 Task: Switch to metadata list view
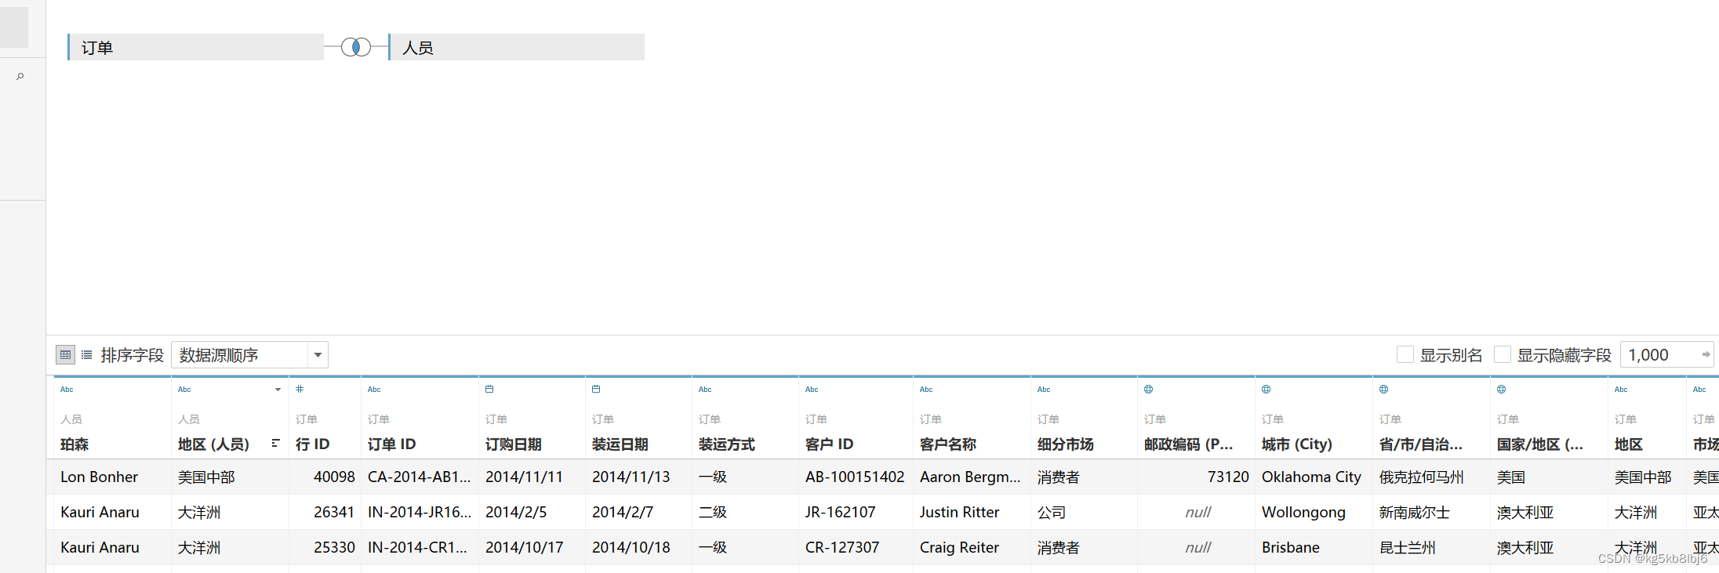point(87,355)
